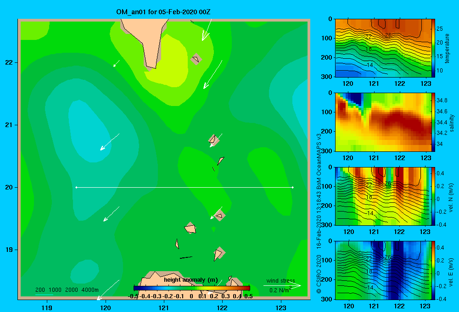Click the small island east of Taiwan's tip
The image size is (459, 312).
(196, 59)
